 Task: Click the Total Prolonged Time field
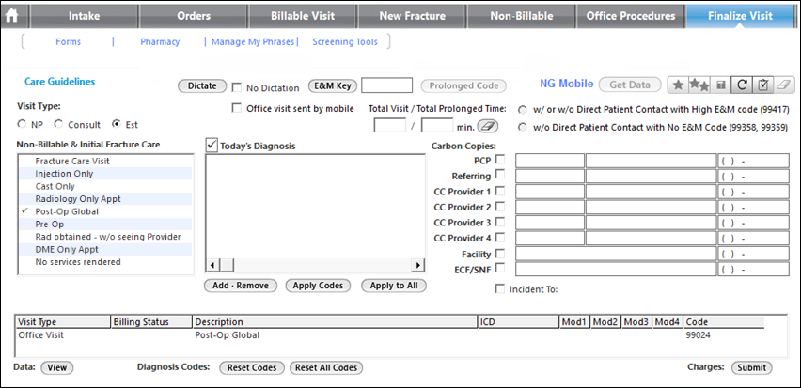[x=437, y=125]
